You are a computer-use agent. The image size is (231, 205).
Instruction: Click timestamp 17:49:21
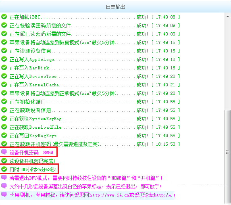tap(166, 85)
